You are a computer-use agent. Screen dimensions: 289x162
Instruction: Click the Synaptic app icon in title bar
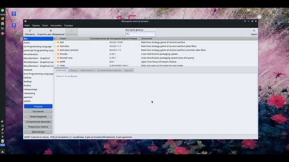25,21
